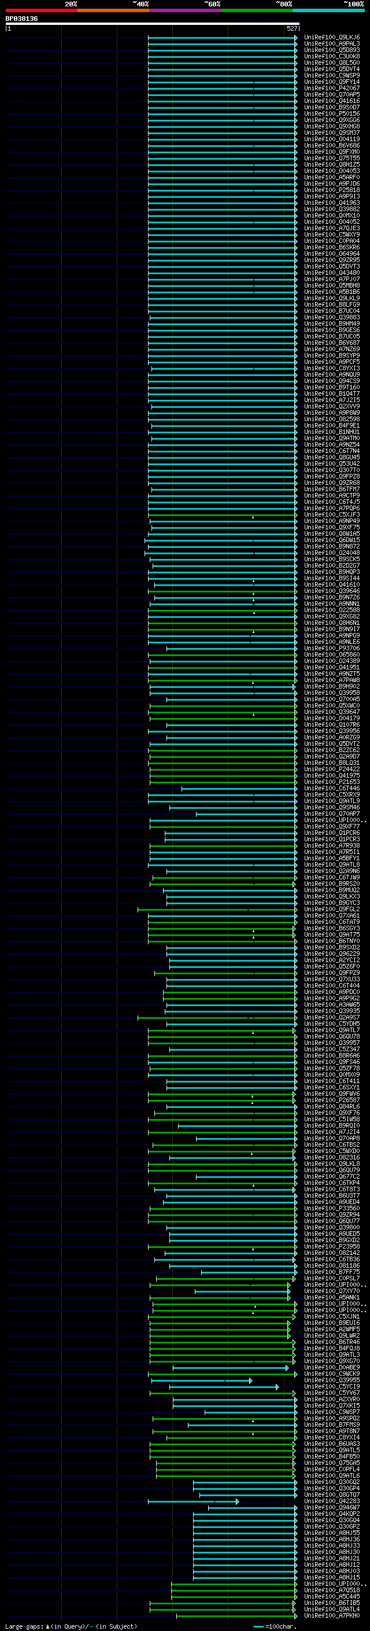Screen dimensions: 370x1631
Task: Click hit label UniRef100_C5YCI9
Action: (332, 1386)
